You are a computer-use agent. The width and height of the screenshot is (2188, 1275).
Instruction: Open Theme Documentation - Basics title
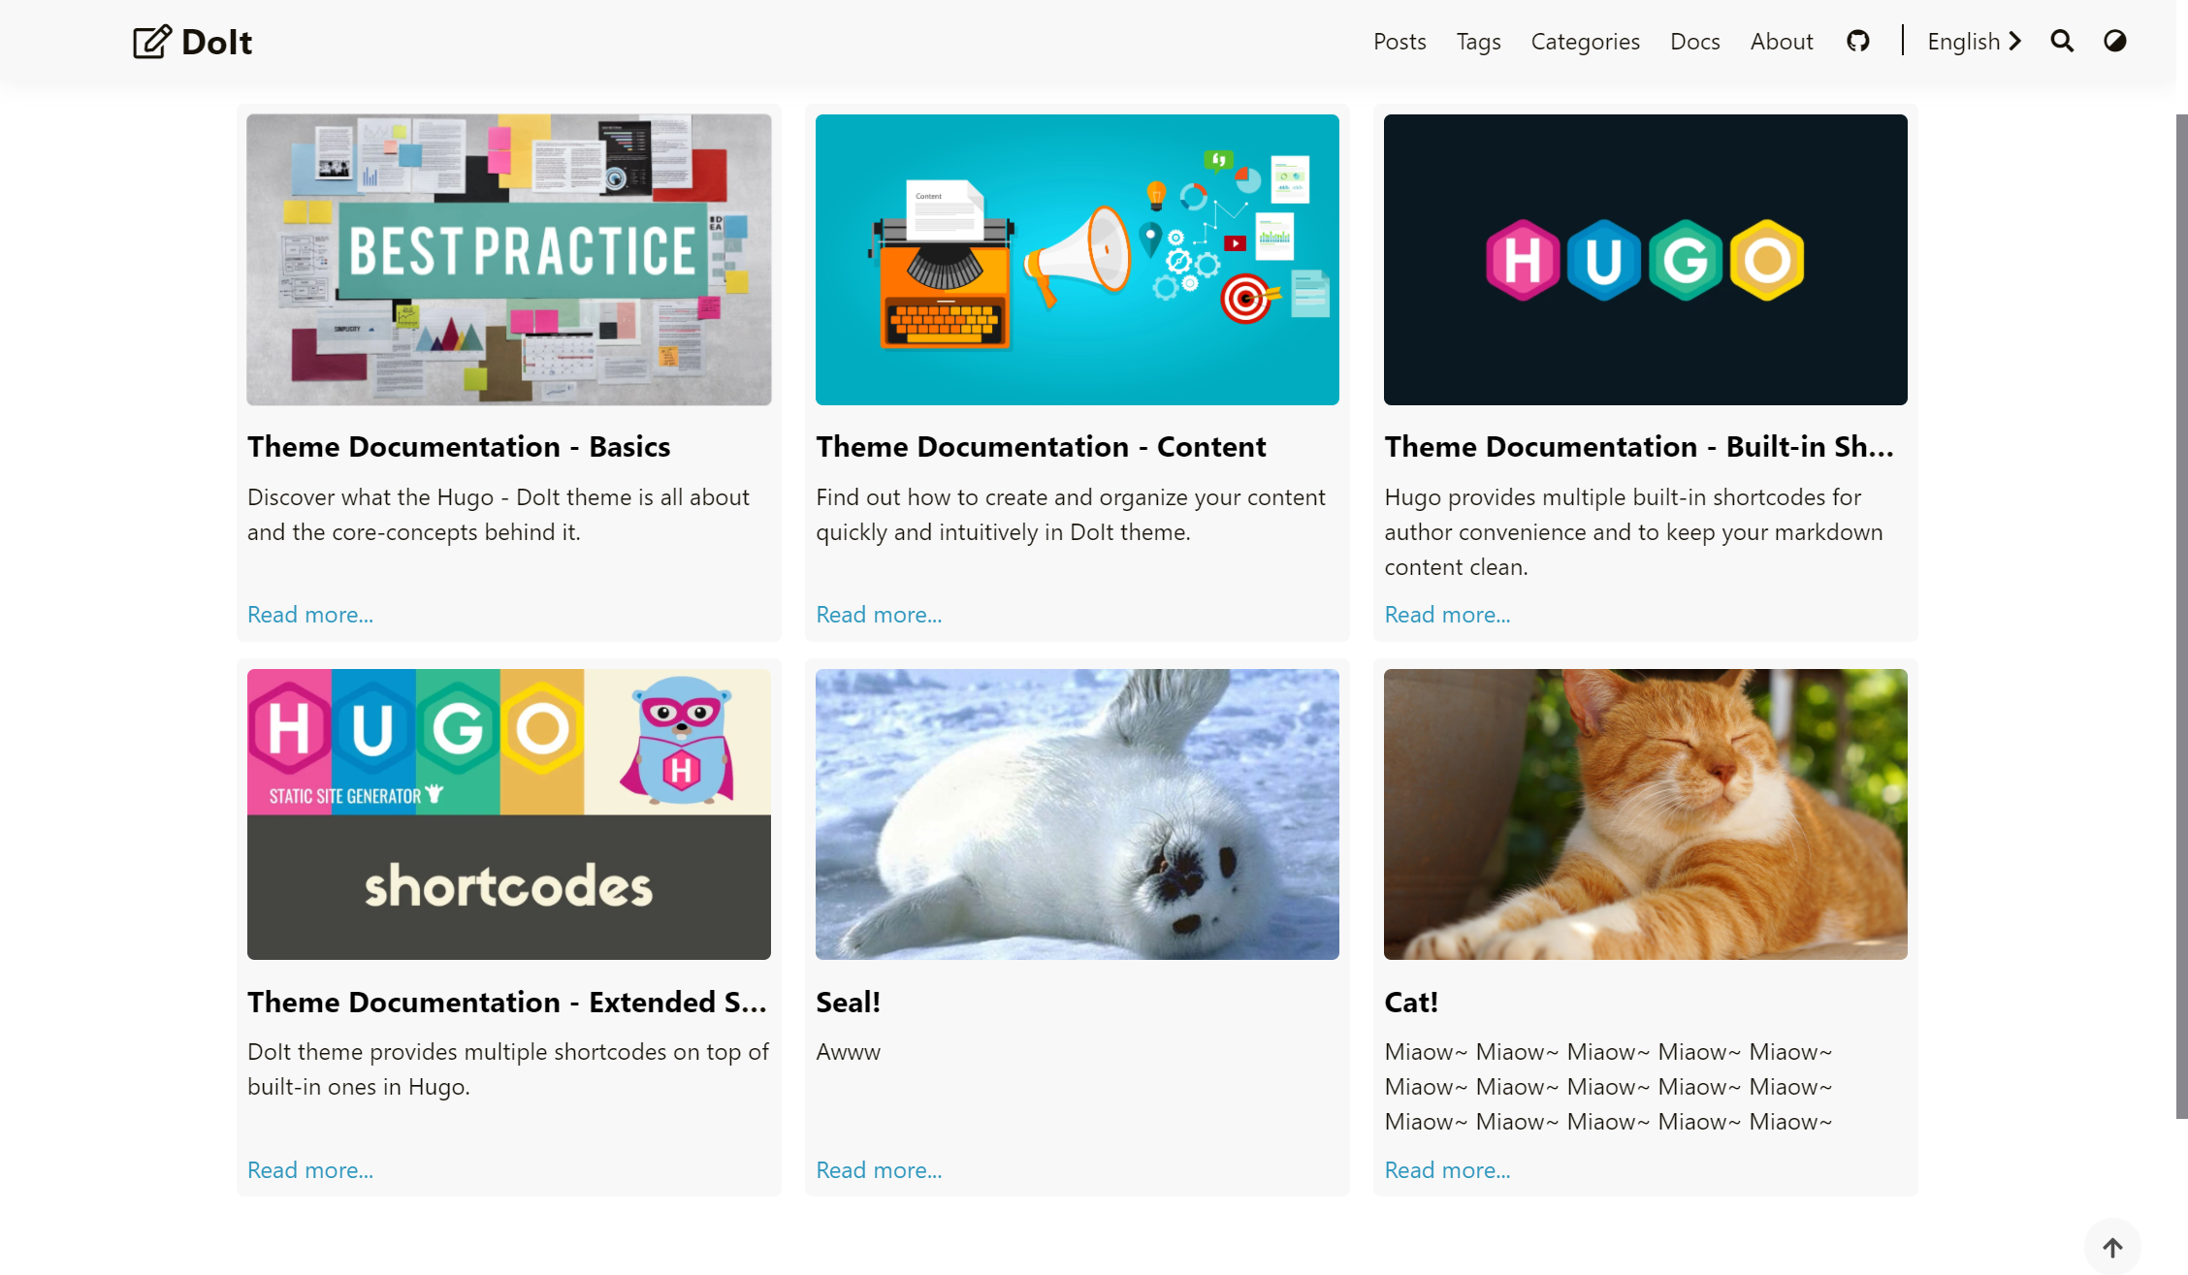(x=459, y=446)
